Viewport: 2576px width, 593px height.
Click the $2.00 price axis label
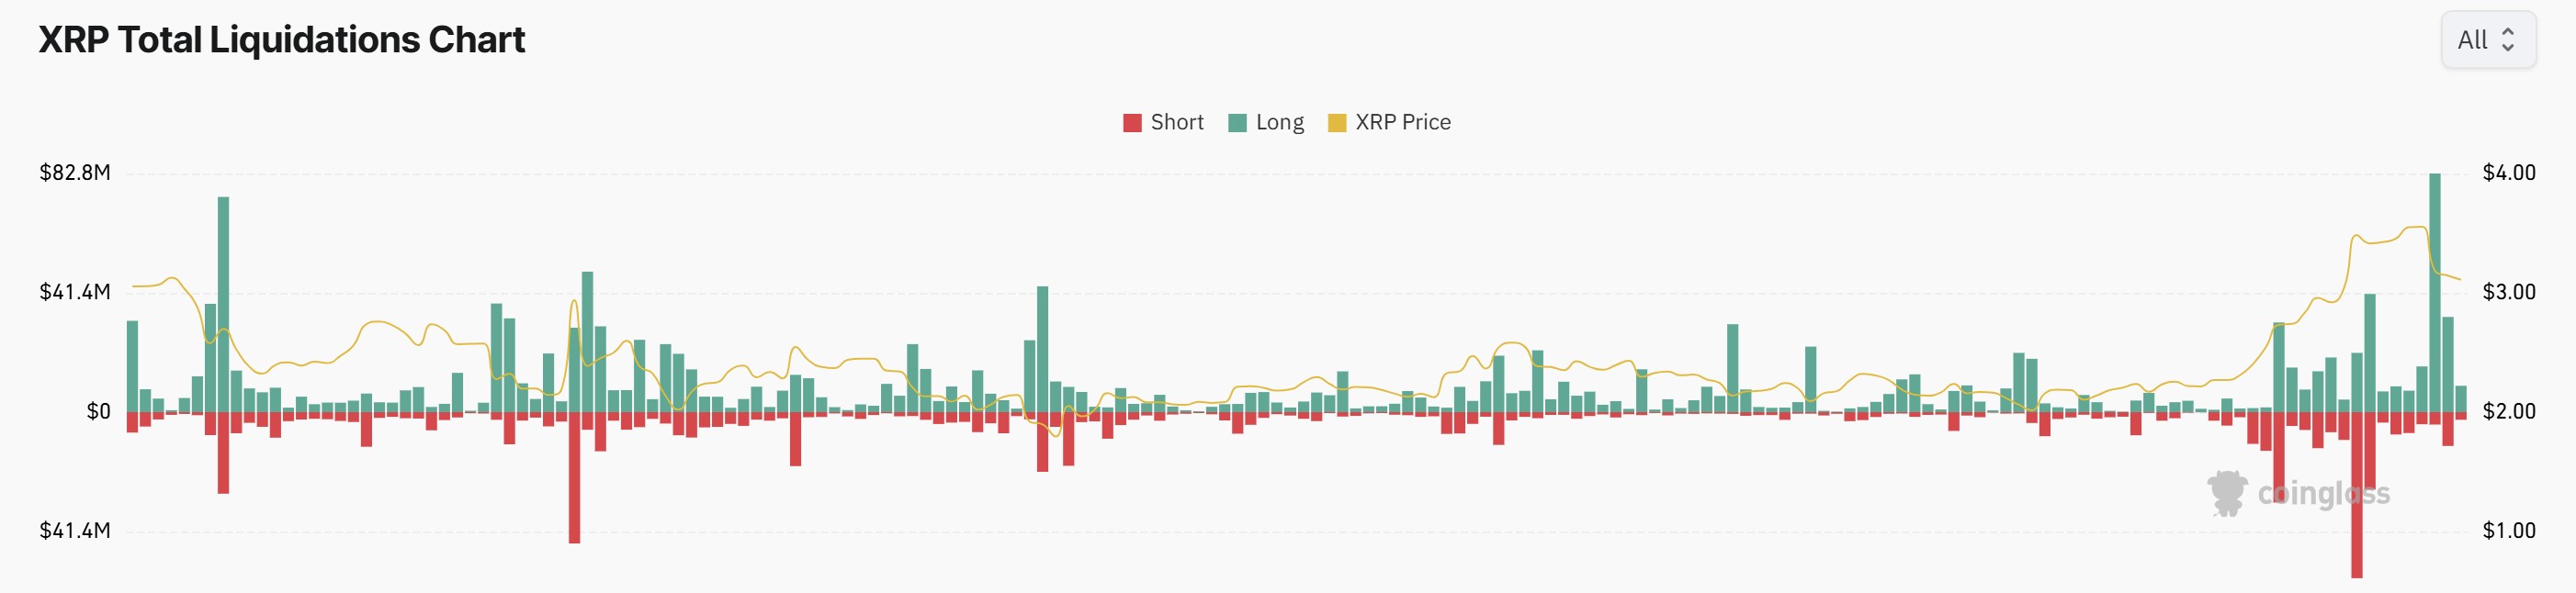click(x=2509, y=412)
